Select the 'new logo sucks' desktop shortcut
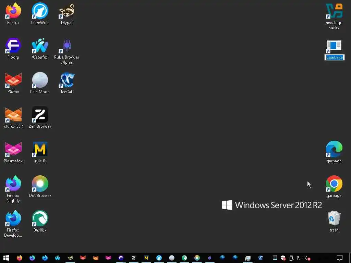 click(x=334, y=16)
